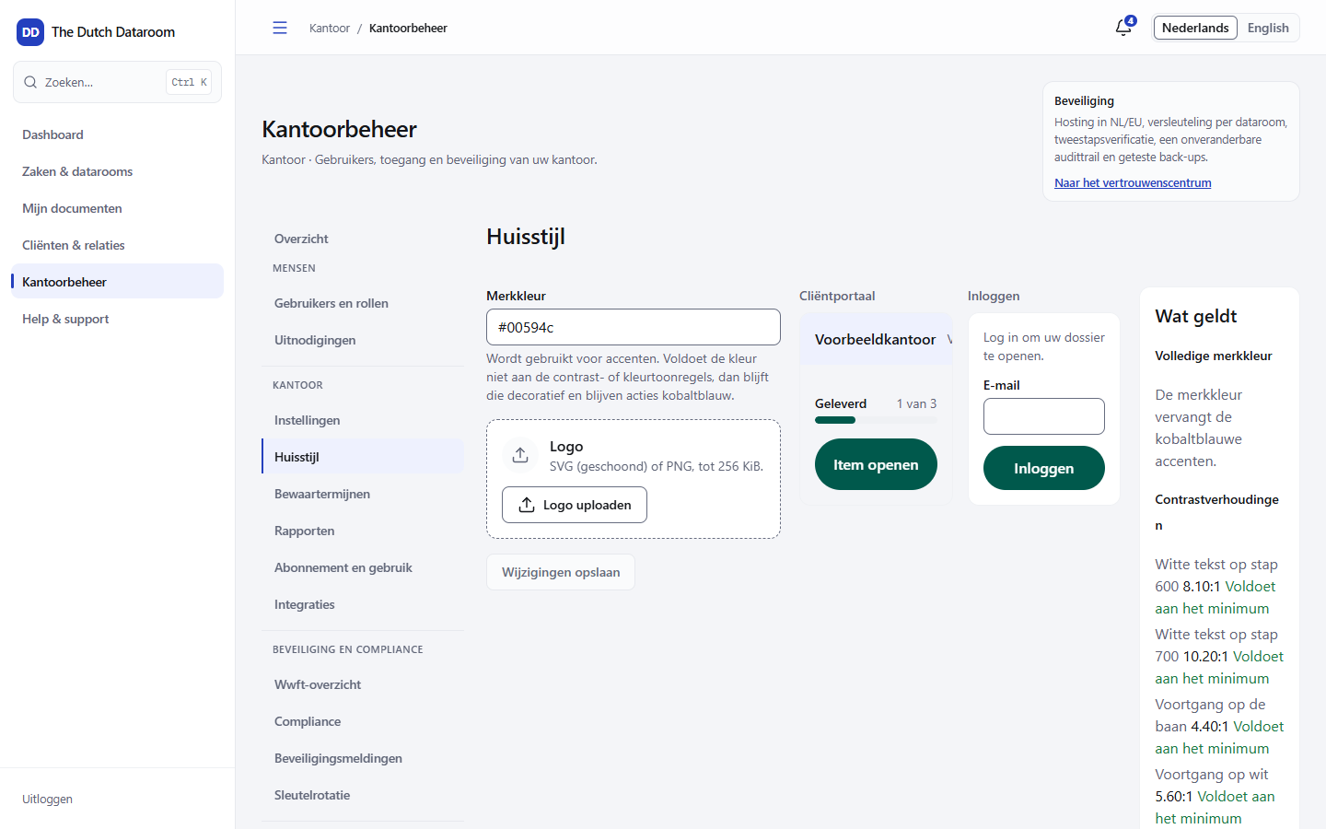Switch language to Nederlands
This screenshot has height=829, width=1326.
[1195, 28]
